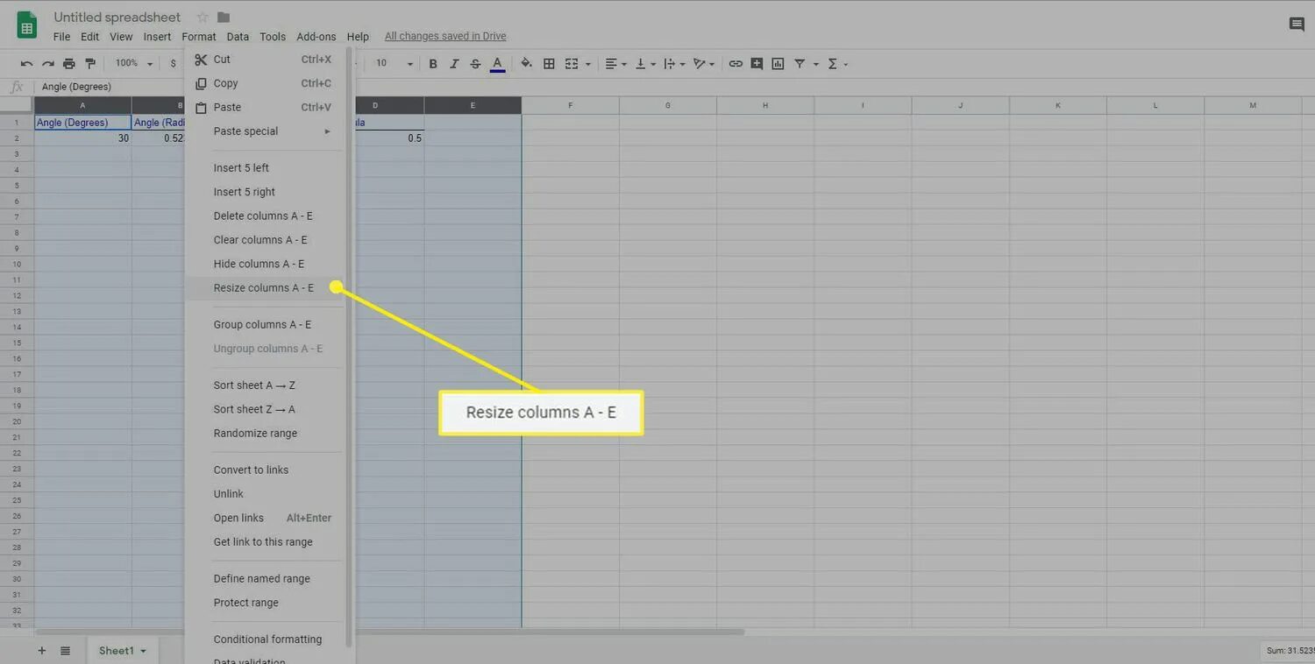Select the Paint format roller icon
The width and height of the screenshot is (1315, 664).
(90, 64)
